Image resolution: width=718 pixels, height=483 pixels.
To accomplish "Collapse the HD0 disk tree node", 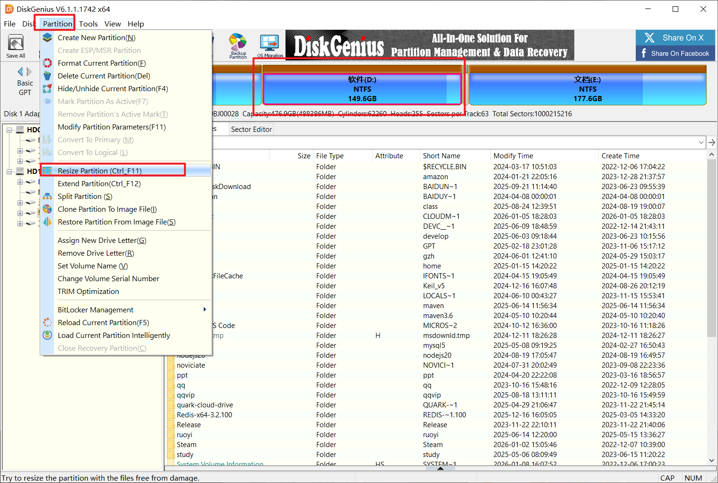I will coord(9,130).
